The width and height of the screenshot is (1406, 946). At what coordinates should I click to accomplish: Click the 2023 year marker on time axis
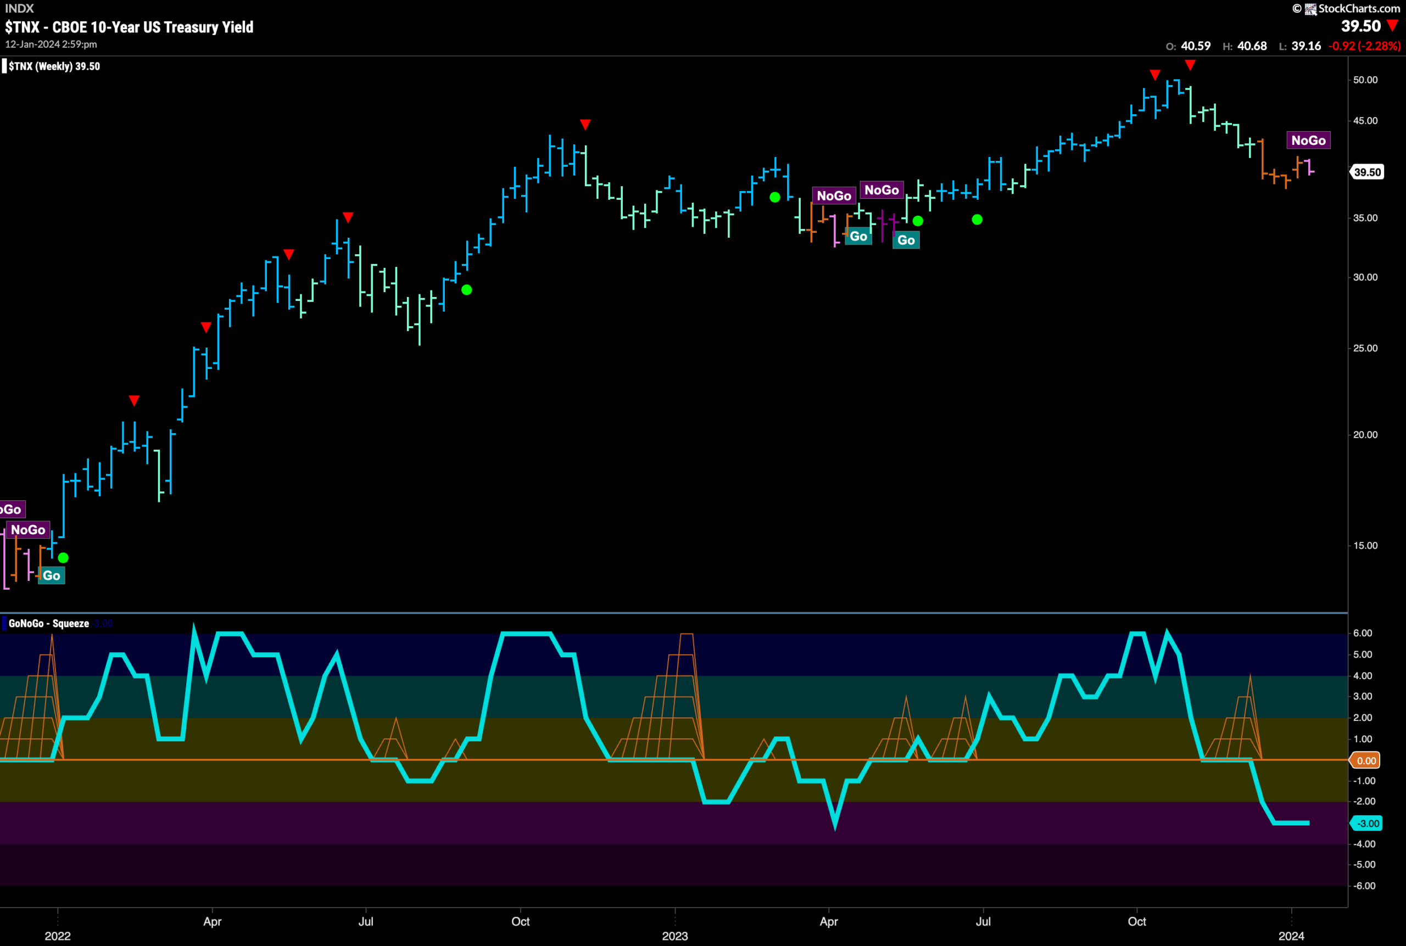(674, 936)
